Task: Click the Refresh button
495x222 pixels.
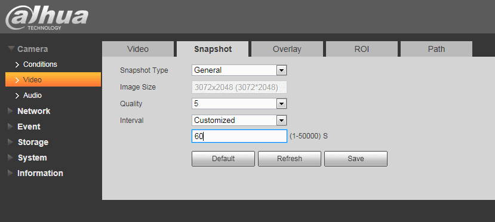Action: point(289,158)
